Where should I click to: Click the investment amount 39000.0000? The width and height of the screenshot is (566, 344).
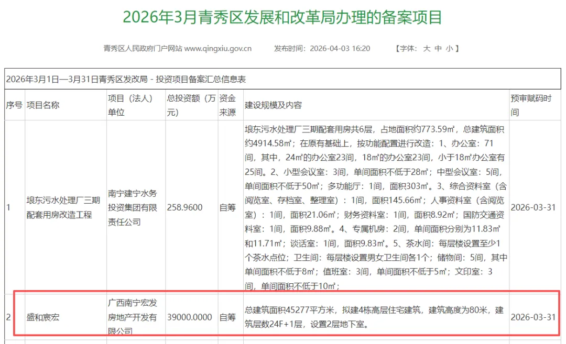click(x=189, y=317)
